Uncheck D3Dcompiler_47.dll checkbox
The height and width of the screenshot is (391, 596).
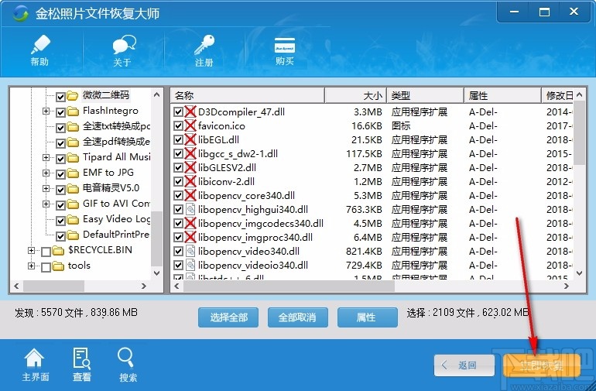tap(178, 111)
